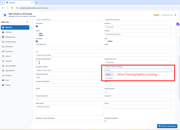
Task: Click the Dynamic Textbox field
Action: [69, 70]
